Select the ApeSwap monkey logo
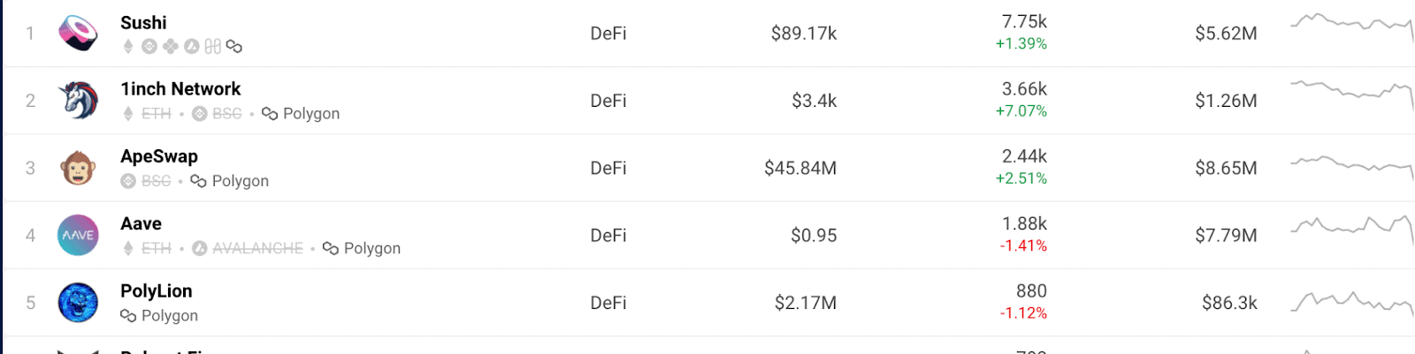1415x354 pixels. 78,168
